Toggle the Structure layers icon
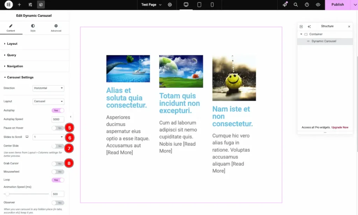This screenshot has height=215, width=358. pos(41,5)
